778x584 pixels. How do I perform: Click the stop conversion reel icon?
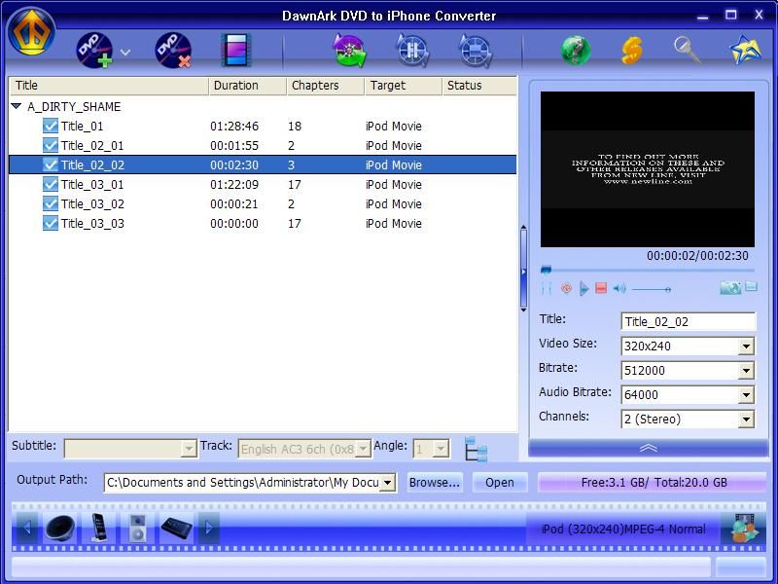(x=476, y=51)
